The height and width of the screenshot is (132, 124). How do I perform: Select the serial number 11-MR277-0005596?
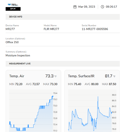click(95, 29)
